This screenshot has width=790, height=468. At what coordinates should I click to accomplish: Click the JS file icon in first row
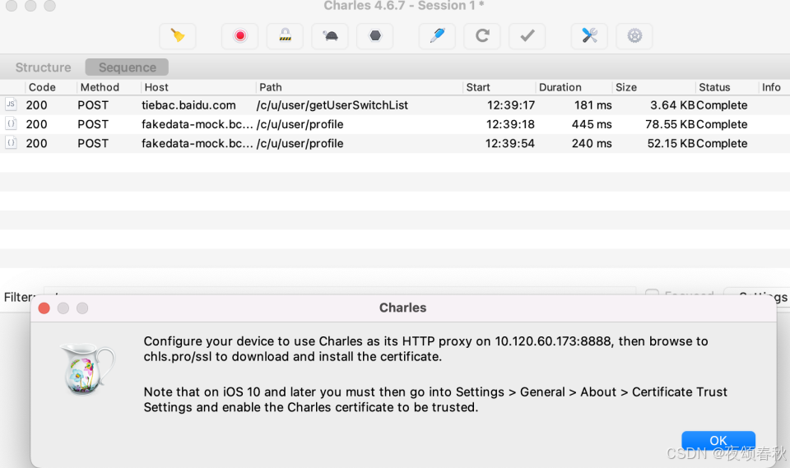(x=11, y=104)
